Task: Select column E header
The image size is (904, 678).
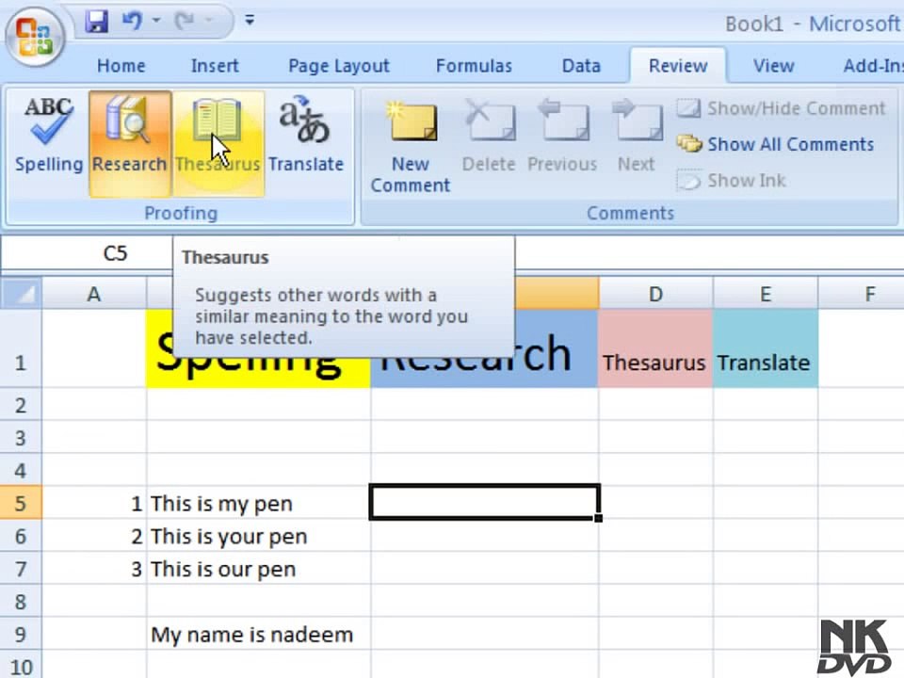Action: pyautogui.click(x=766, y=294)
